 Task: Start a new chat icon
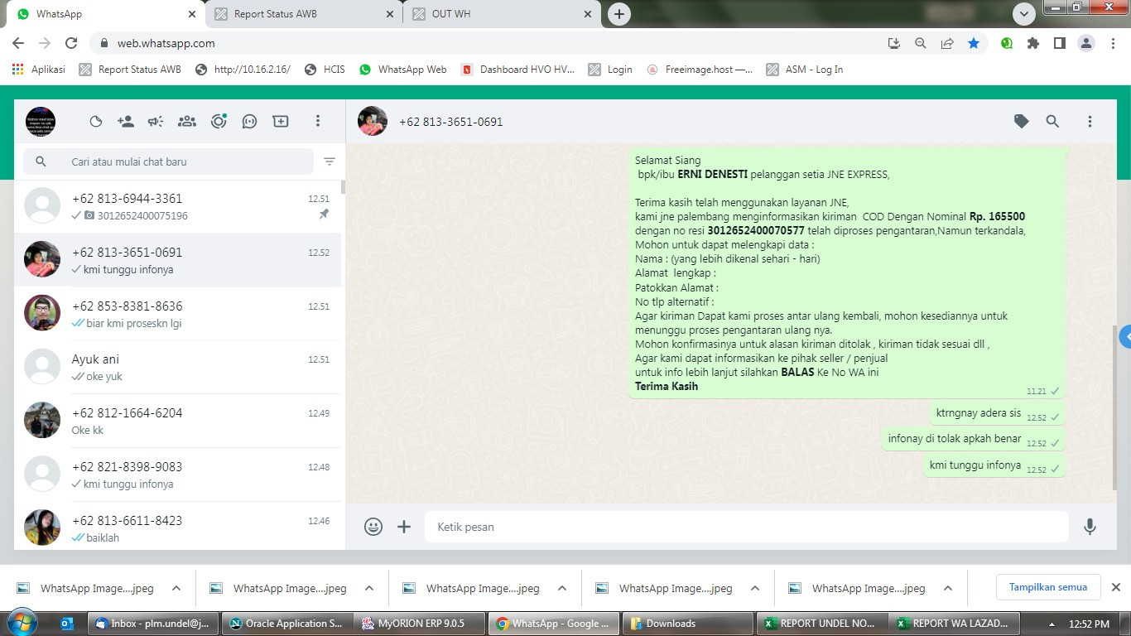281,122
